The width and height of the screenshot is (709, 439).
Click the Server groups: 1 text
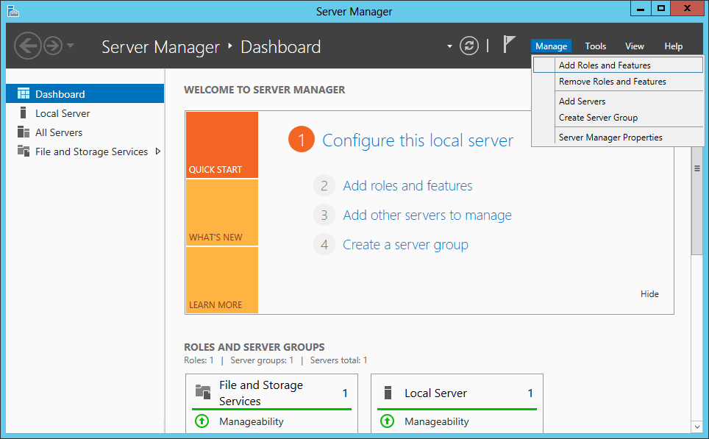tap(262, 360)
